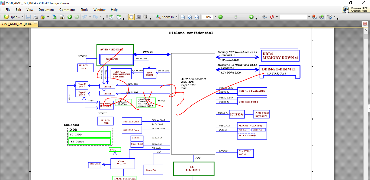This screenshot has height=180, width=370.
Task: Click Download PDF Creation Tools button
Action: tap(355, 9)
